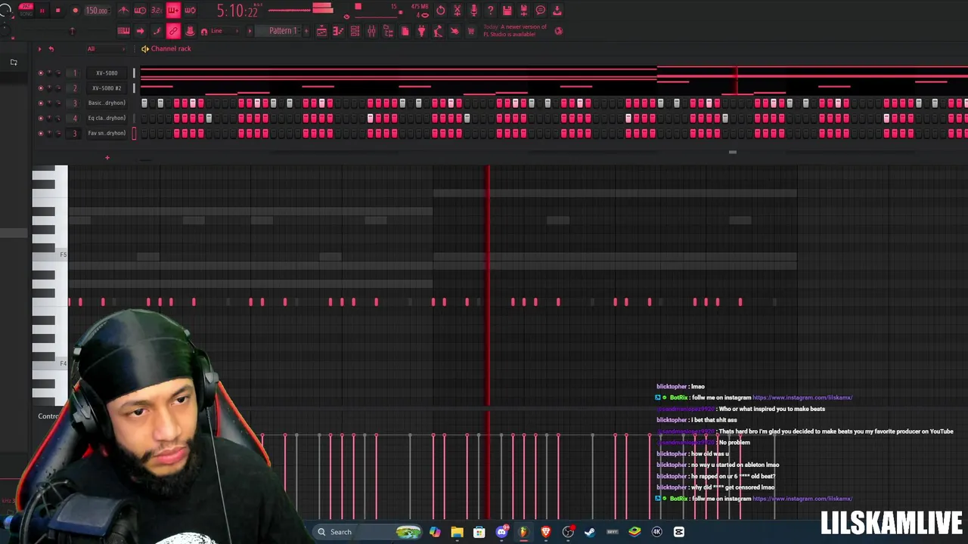Mute the Eq cla..dryhon) channel
Image resolution: width=968 pixels, height=544 pixels.
41,119
